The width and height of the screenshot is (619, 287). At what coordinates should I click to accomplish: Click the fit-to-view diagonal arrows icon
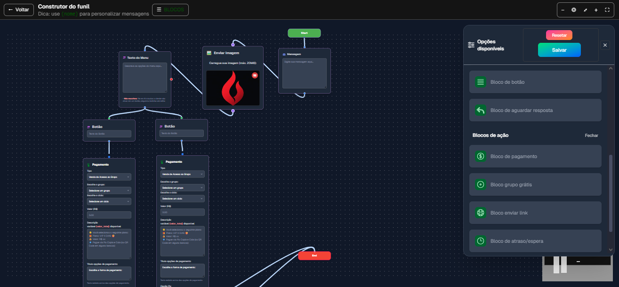pos(585,10)
